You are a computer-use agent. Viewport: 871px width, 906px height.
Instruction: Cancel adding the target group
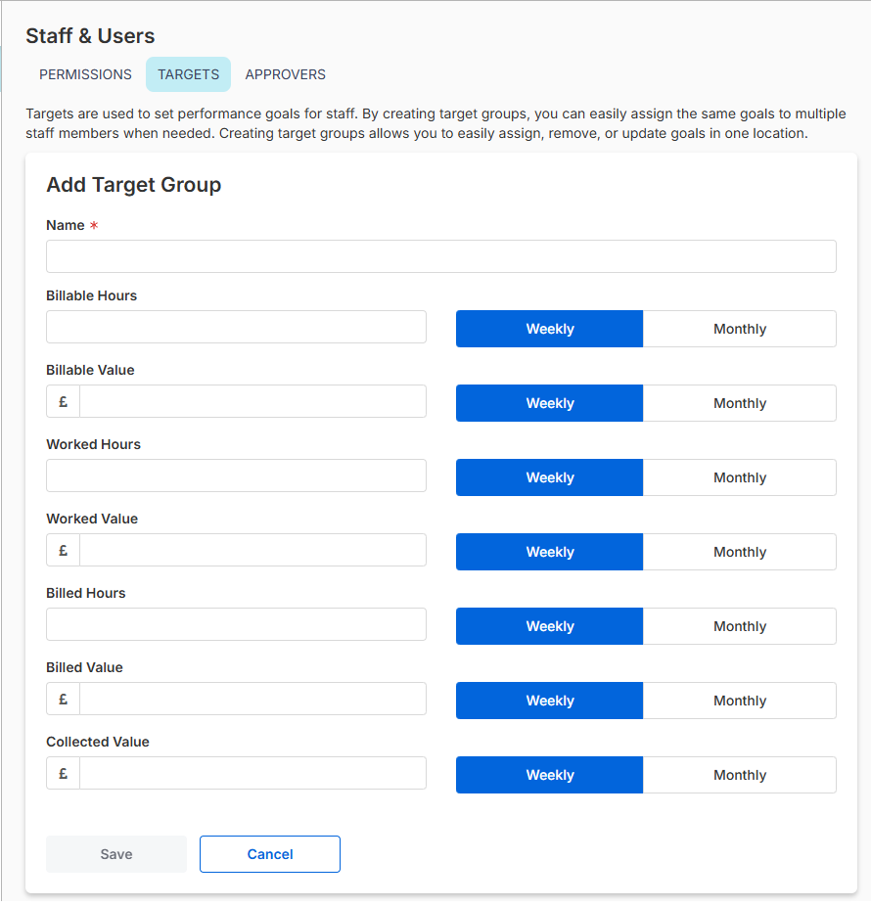click(x=270, y=854)
